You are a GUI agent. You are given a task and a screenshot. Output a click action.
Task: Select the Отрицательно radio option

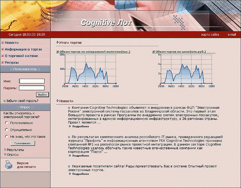click(7, 130)
